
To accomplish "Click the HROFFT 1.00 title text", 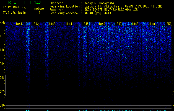I will pos(22,2).
